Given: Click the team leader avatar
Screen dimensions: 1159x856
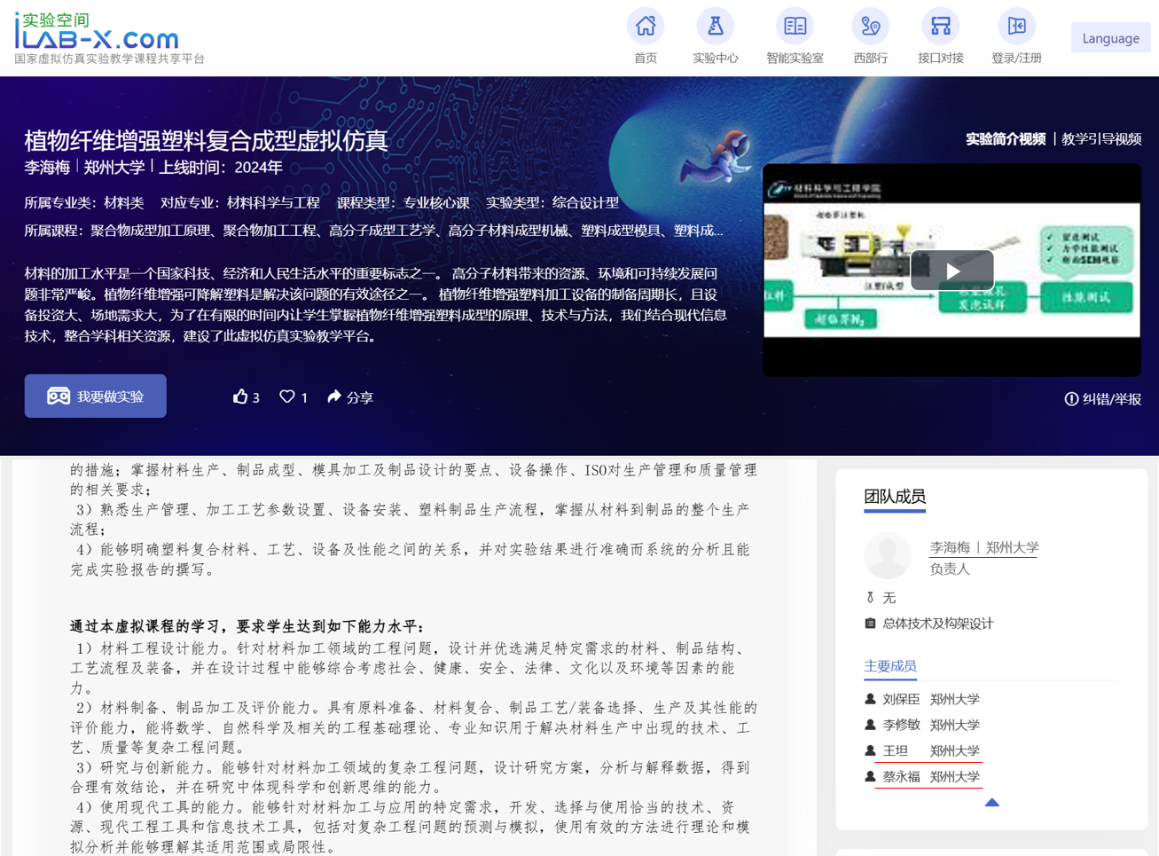Looking at the screenshot, I should click(x=888, y=555).
